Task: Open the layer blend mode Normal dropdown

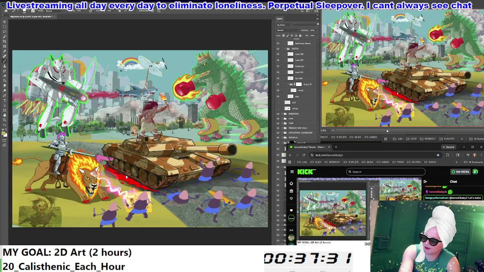Action: [288, 30]
